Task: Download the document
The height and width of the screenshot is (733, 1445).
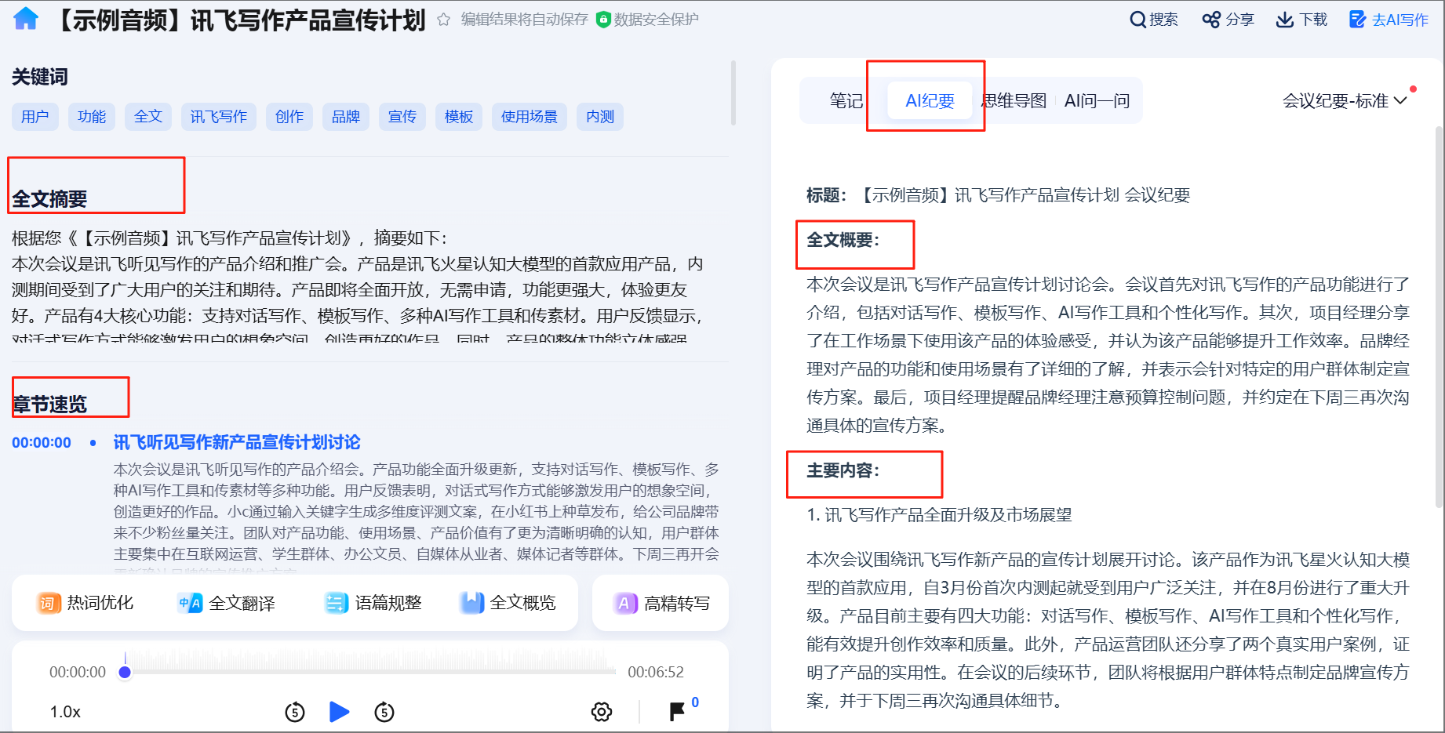Action: pos(1301,20)
